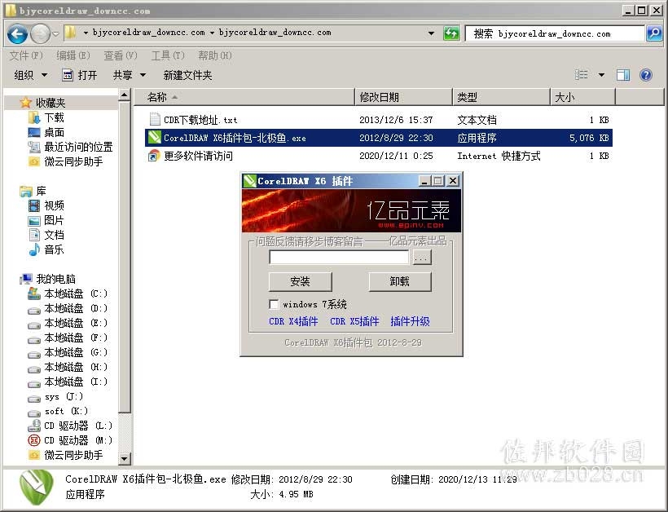This screenshot has width=668, height=512.
Task: Click the CorelDRAW X6 插件 title bar icon
Action: click(x=249, y=181)
